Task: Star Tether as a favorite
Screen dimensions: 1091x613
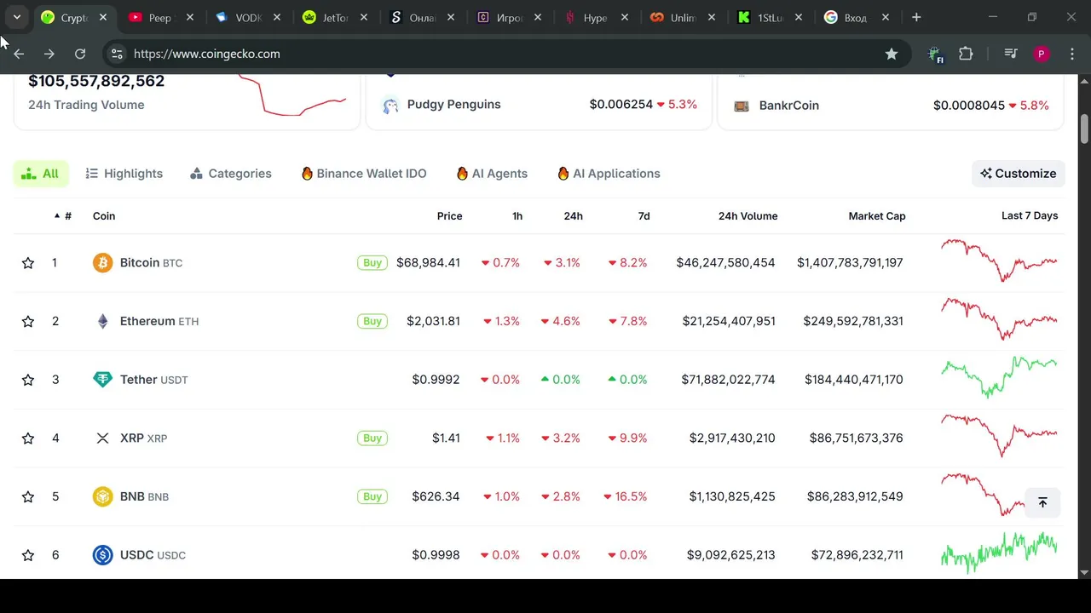Action: coord(28,380)
